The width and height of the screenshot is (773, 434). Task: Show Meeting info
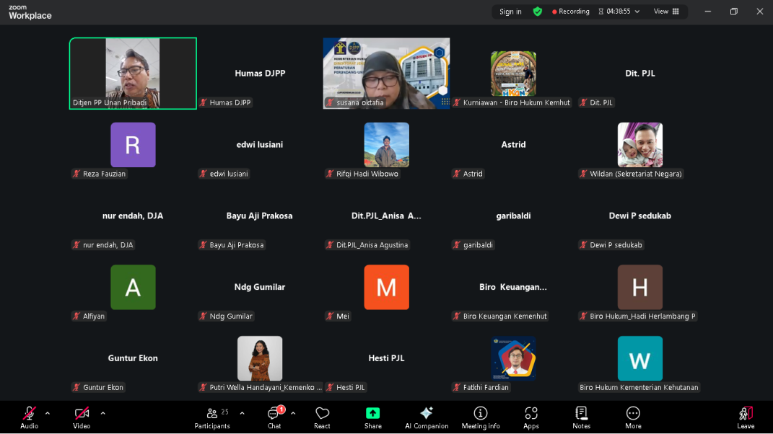pyautogui.click(x=480, y=417)
